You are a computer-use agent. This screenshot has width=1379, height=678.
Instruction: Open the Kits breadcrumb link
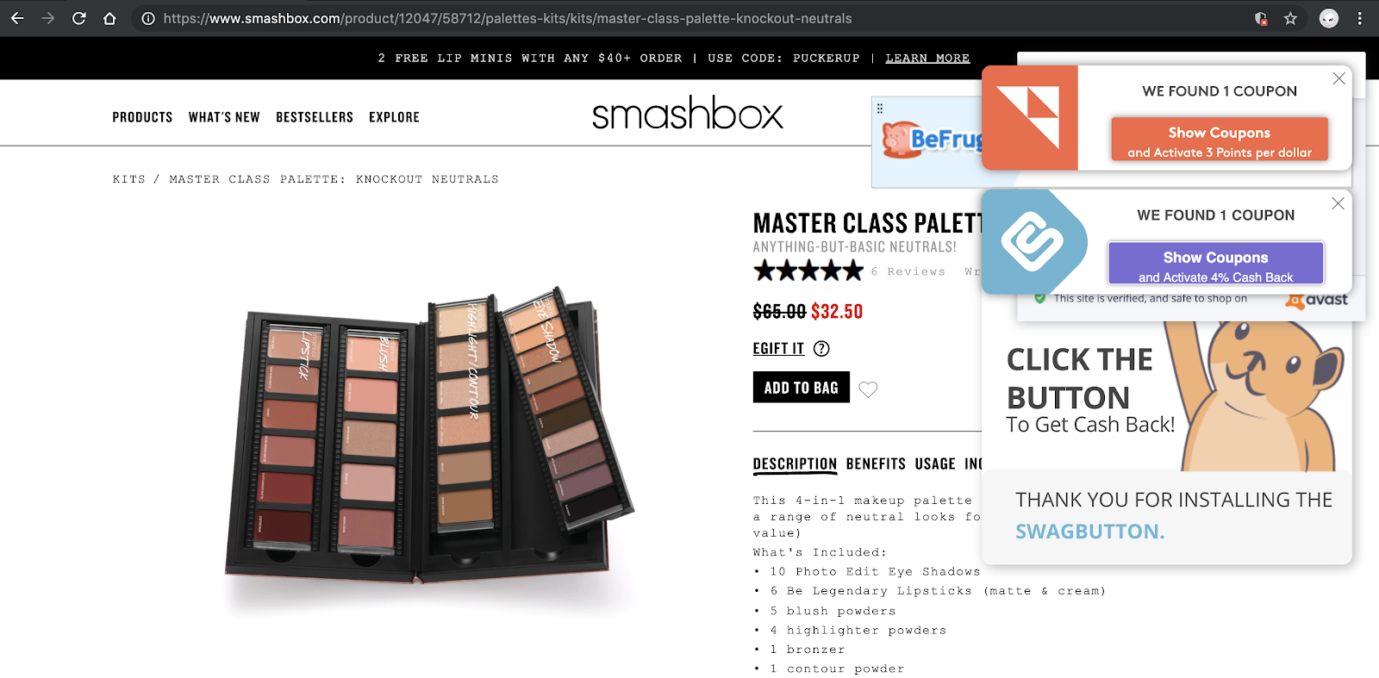[x=129, y=179]
